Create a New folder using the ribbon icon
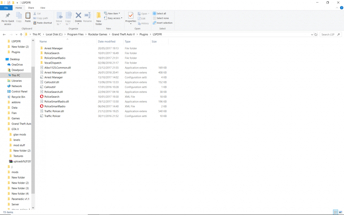The width and height of the screenshot is (344, 215). [x=99, y=17]
